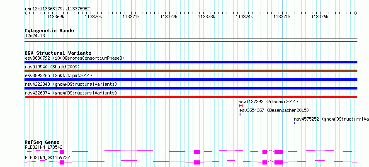Click the 113376k ruler tick label
The image size is (369, 167).
coord(320,17)
